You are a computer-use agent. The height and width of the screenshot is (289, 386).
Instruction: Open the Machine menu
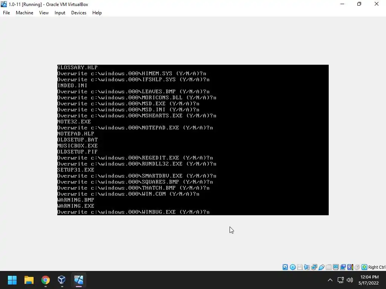tap(25, 13)
